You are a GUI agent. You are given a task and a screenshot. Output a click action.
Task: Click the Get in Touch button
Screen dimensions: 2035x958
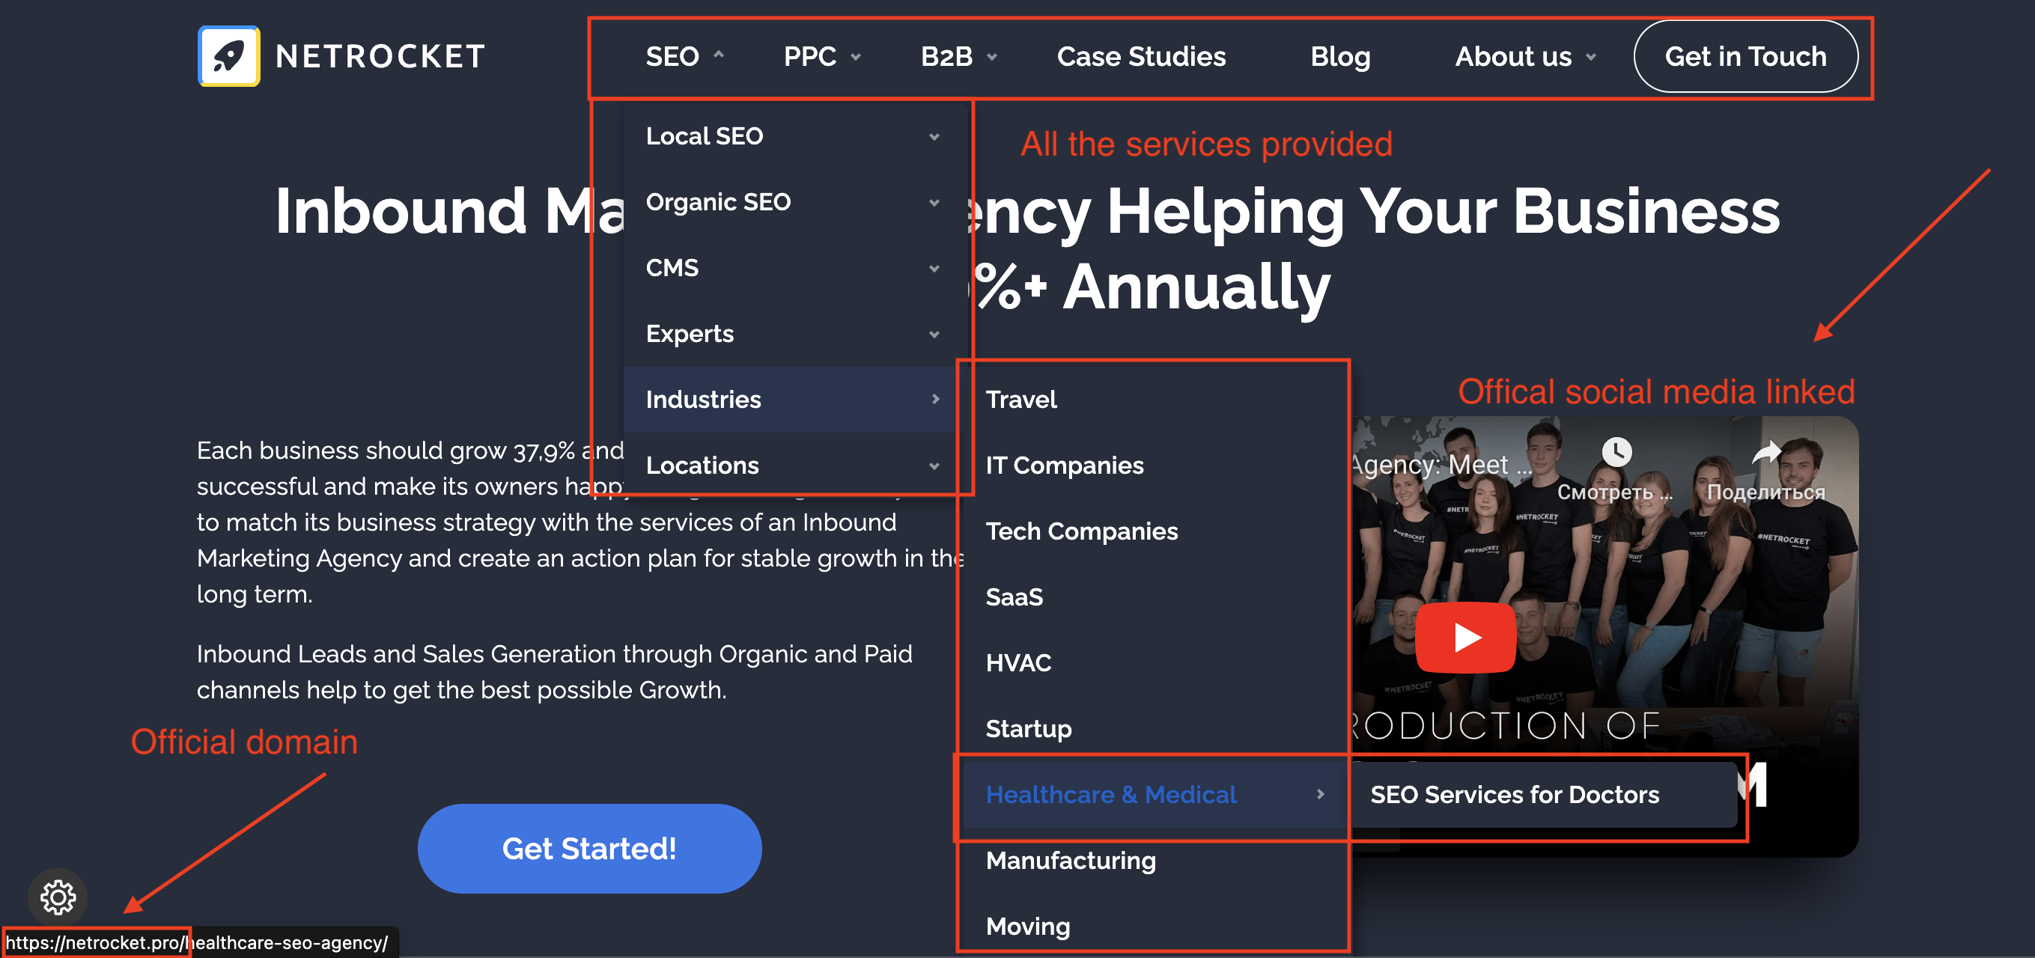(1745, 56)
